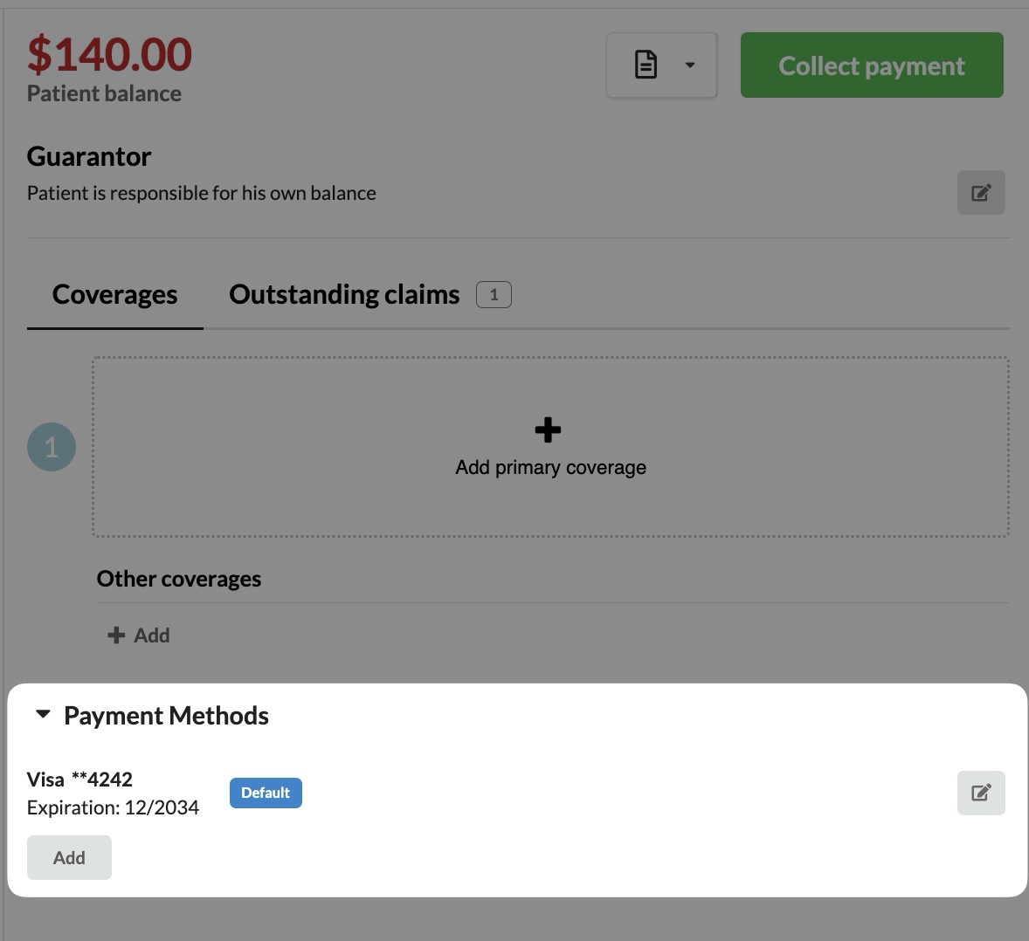This screenshot has width=1029, height=941.
Task: Open the Outstanding claims tab
Action: 344,295
